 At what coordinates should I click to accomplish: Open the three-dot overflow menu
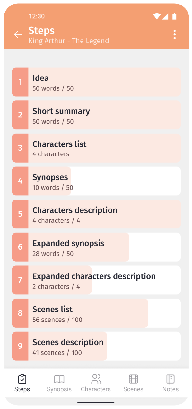coord(174,34)
